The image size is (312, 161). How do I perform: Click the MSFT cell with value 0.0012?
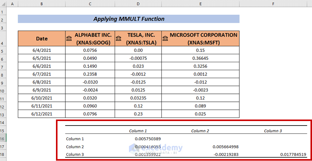tap(200, 74)
